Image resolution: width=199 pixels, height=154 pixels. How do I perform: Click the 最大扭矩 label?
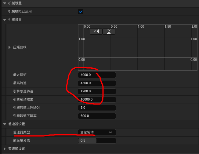pos(20,75)
